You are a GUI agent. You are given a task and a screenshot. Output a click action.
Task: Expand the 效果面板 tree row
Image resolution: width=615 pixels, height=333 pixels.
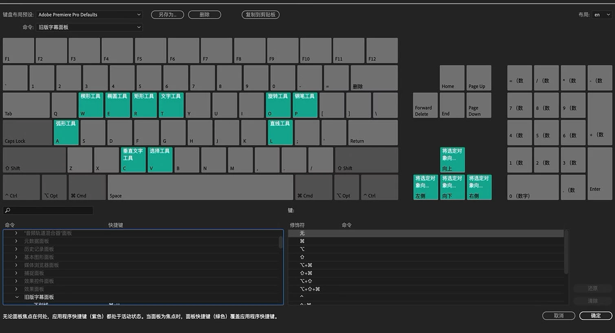tap(16, 289)
